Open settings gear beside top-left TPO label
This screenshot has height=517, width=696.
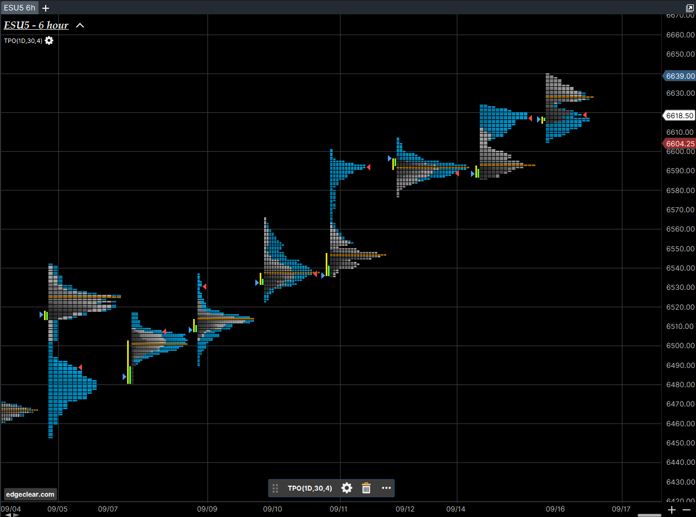coord(49,41)
